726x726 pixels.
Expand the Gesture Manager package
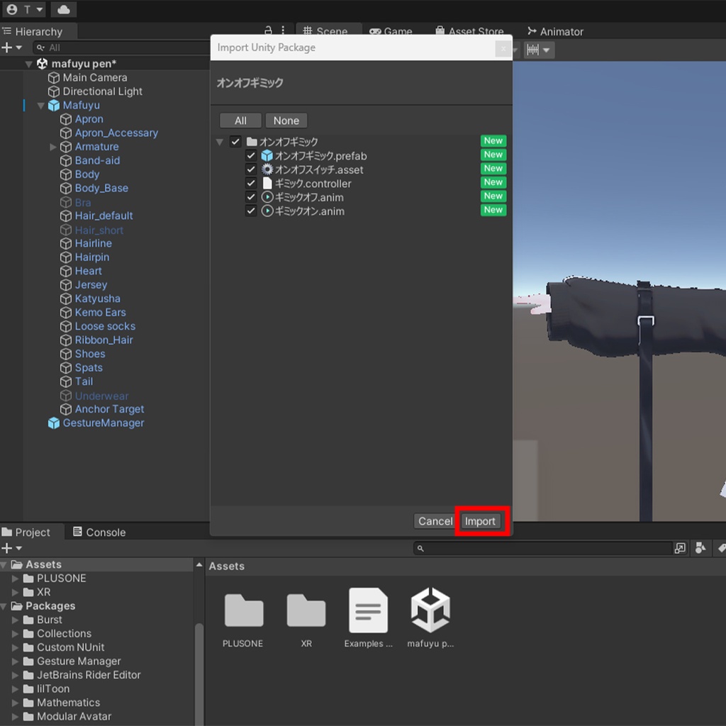point(15,661)
